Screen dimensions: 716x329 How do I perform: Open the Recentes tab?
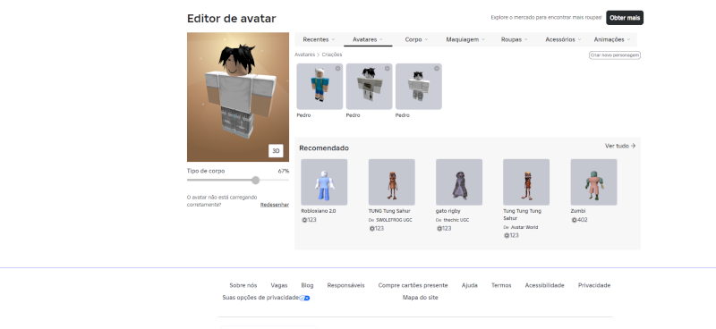pyautogui.click(x=319, y=39)
